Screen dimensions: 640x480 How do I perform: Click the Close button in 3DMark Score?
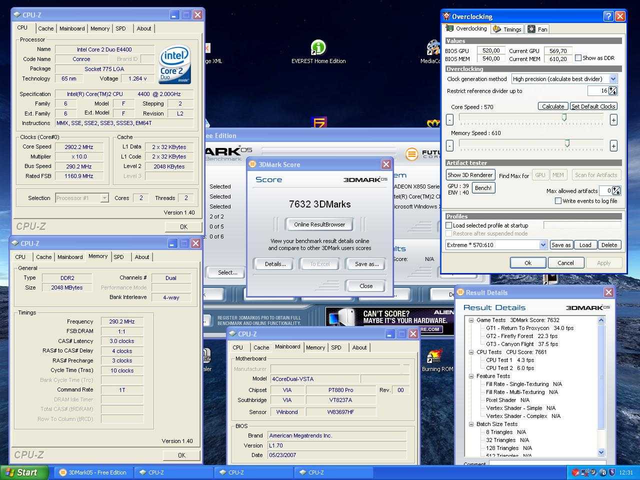point(365,286)
